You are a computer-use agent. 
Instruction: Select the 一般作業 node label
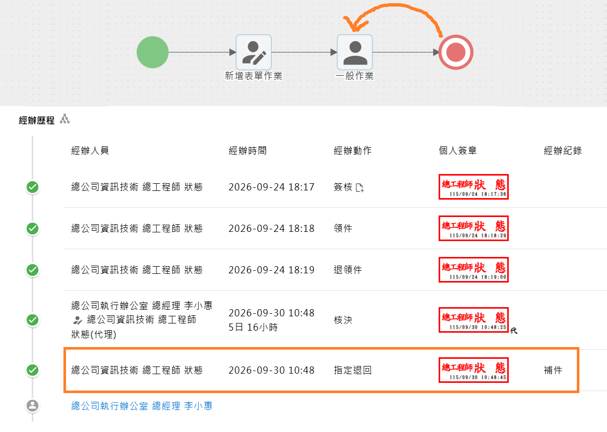tap(355, 76)
